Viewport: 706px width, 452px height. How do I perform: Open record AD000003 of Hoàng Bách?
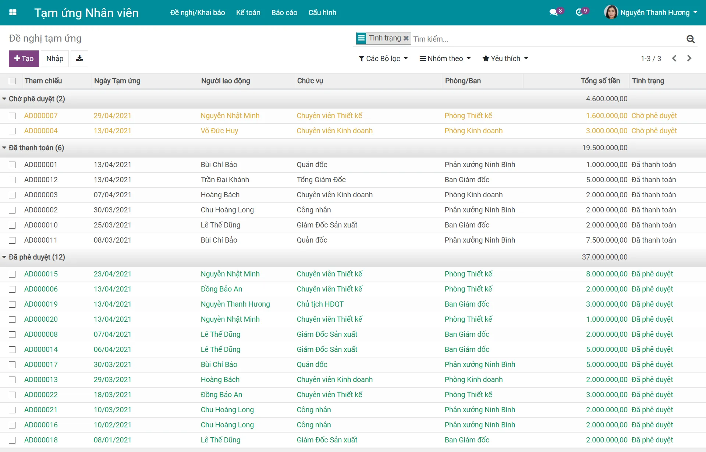(x=41, y=195)
